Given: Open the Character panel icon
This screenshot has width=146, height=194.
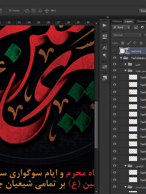Looking at the screenshot, I should click(x=105, y=48).
